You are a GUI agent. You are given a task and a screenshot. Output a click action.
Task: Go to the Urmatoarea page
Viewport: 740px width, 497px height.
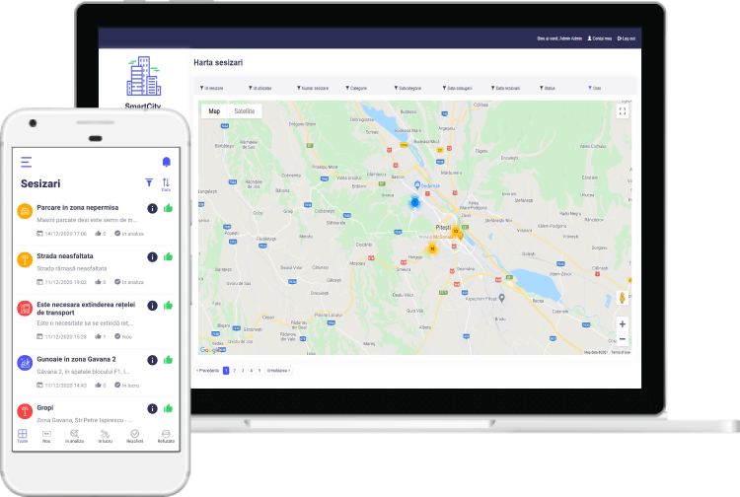coord(278,371)
